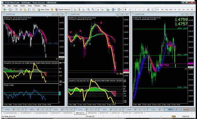Select the Fibonacci retracement tool
The width and height of the screenshot is (197, 119).
pos(152,9)
